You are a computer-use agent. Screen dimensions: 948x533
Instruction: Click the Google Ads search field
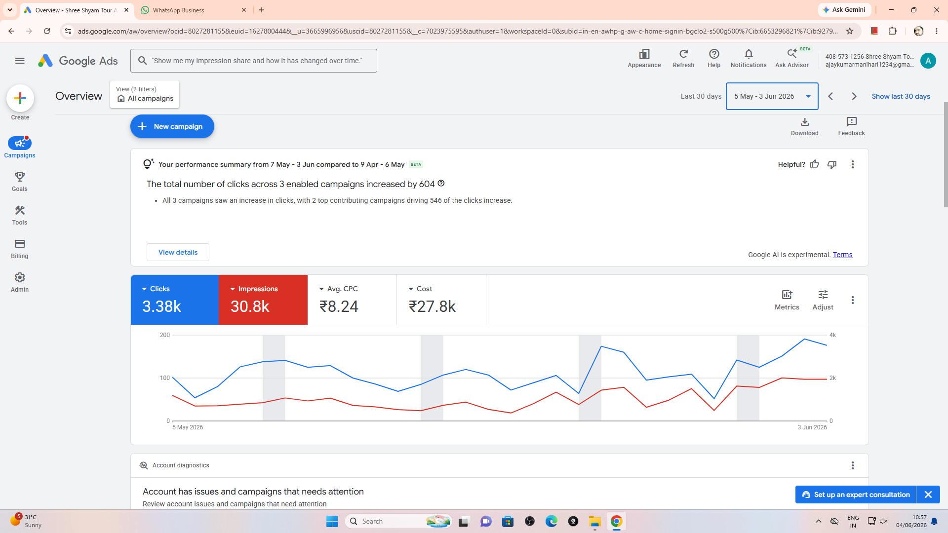pos(254,61)
